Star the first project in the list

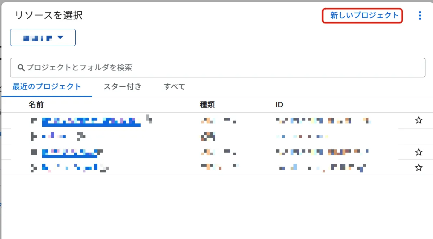pyautogui.click(x=419, y=120)
